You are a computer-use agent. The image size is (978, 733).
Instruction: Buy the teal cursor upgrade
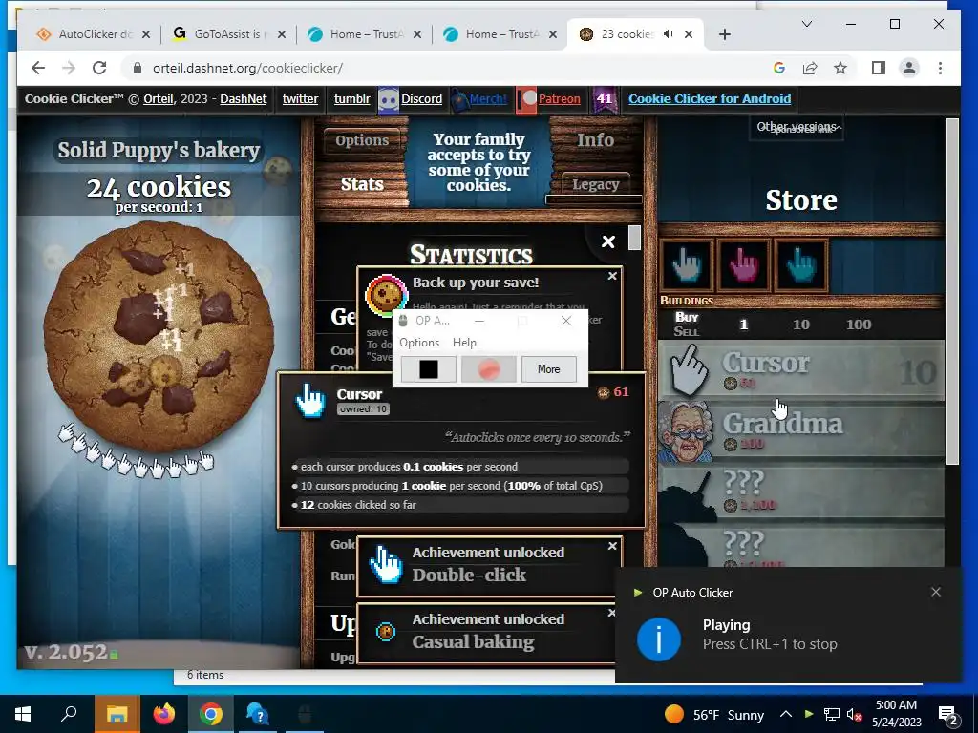(801, 265)
